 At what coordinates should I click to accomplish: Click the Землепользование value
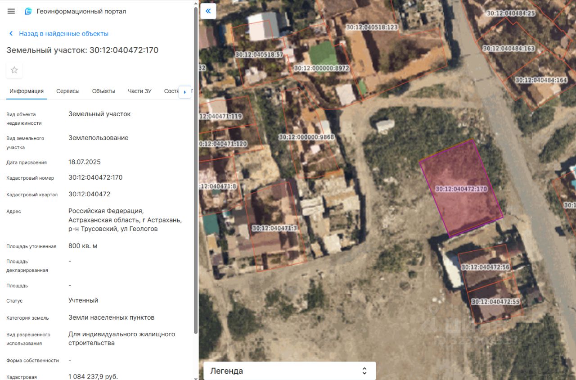tap(99, 138)
